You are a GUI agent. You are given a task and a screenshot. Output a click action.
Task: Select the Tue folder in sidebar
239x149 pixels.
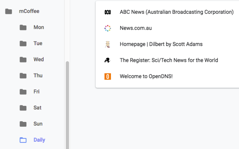pos(38,43)
